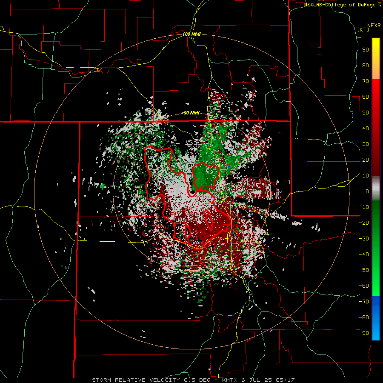Screen dimensions: 383x383
Task: Click the -60 knots scale value
Action: 364,286
